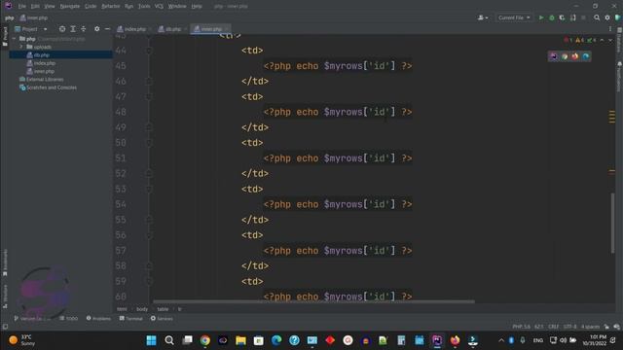The height and width of the screenshot is (350, 623).
Task: Open the Navigate menu
Action: tap(69, 7)
